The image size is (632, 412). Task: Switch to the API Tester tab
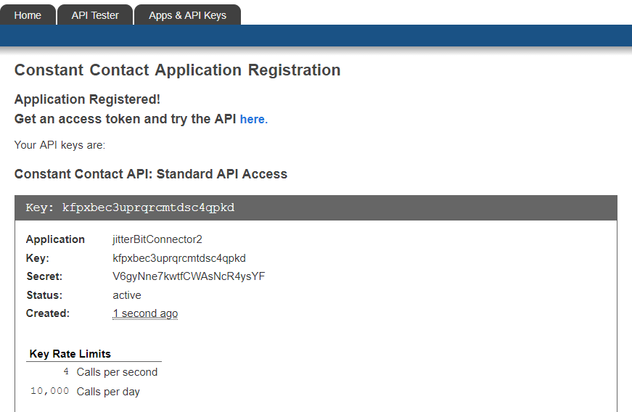(x=95, y=15)
